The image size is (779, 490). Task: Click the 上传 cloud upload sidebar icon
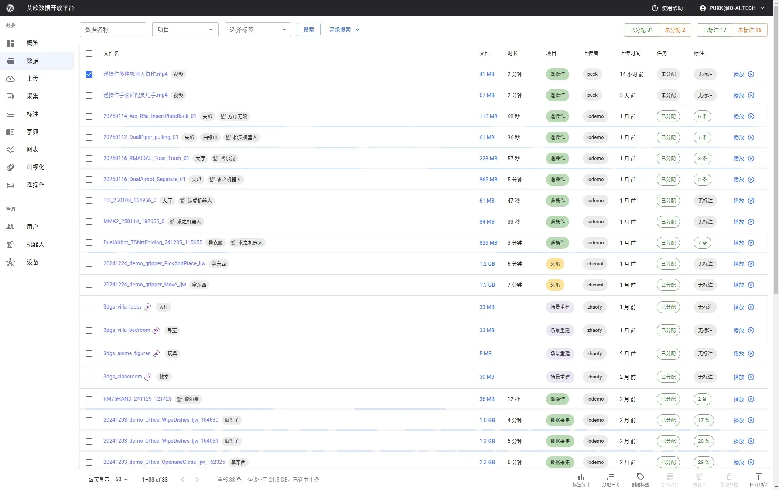click(x=10, y=79)
